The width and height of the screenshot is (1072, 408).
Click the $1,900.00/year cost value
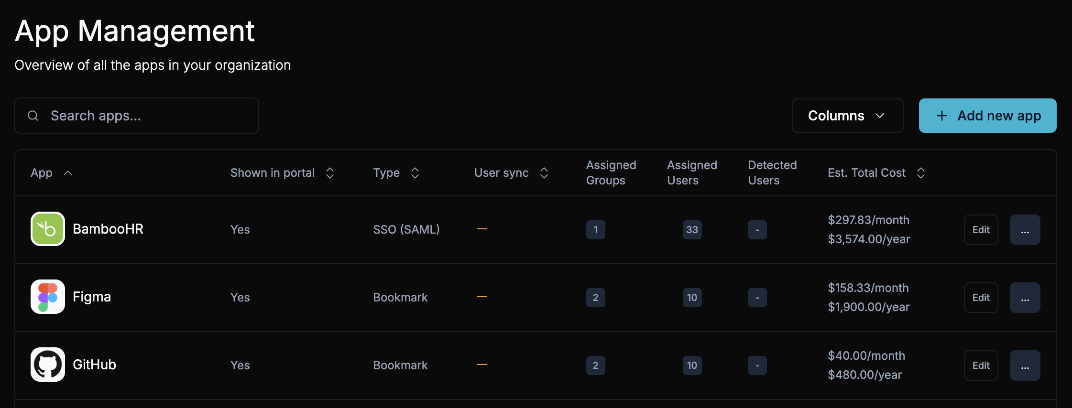(x=869, y=307)
